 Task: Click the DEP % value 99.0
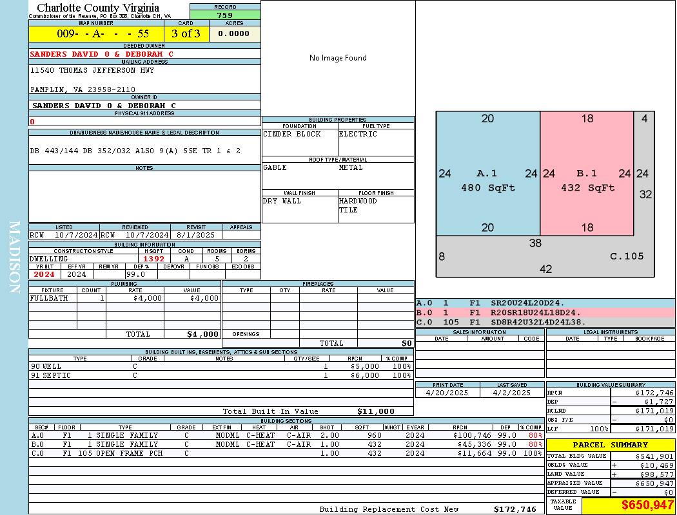click(x=136, y=274)
